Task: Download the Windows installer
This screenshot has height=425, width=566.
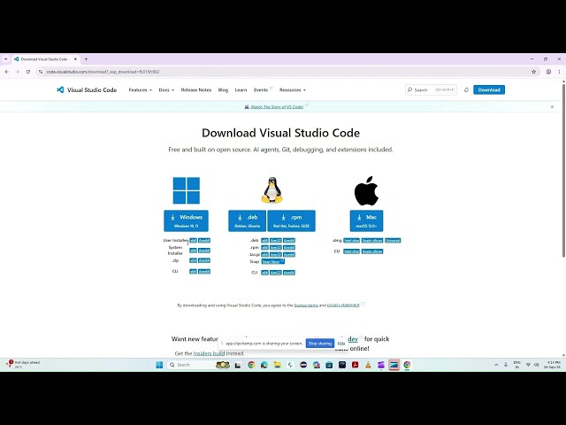Action: coord(186,220)
